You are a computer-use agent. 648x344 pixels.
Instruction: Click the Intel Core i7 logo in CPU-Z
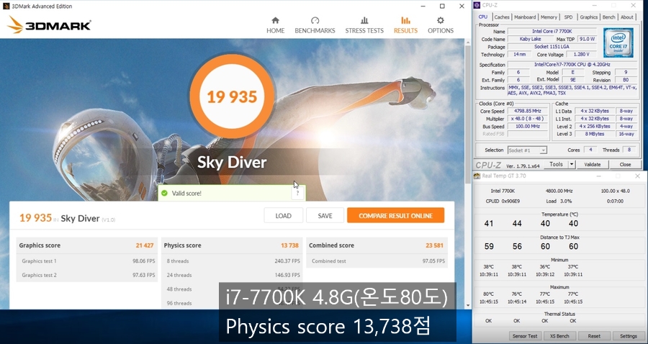coord(618,43)
